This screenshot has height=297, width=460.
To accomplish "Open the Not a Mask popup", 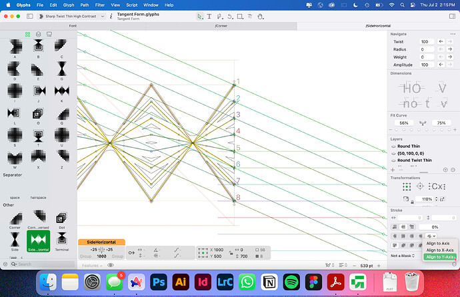I will click(x=403, y=256).
